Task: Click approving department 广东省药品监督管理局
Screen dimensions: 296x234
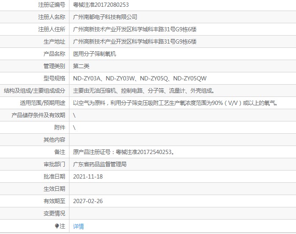Action: tap(100, 164)
